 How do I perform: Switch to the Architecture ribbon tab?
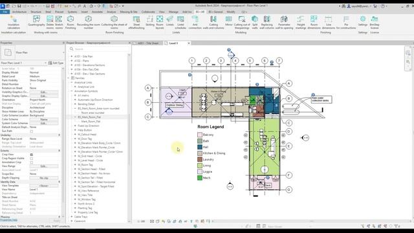click(x=19, y=12)
